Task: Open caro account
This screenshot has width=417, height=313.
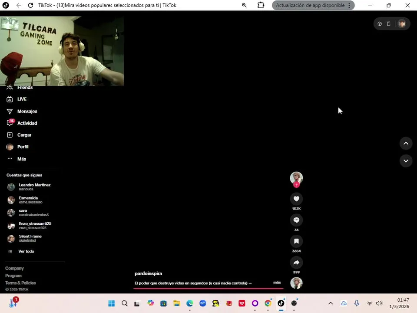Action: [x=28, y=213]
